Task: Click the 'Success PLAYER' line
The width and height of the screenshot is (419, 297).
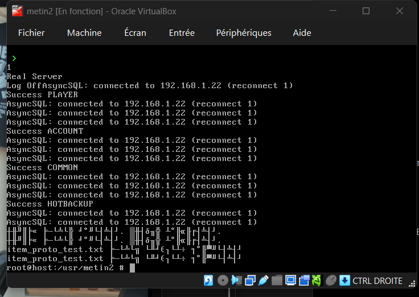Action: (42, 94)
